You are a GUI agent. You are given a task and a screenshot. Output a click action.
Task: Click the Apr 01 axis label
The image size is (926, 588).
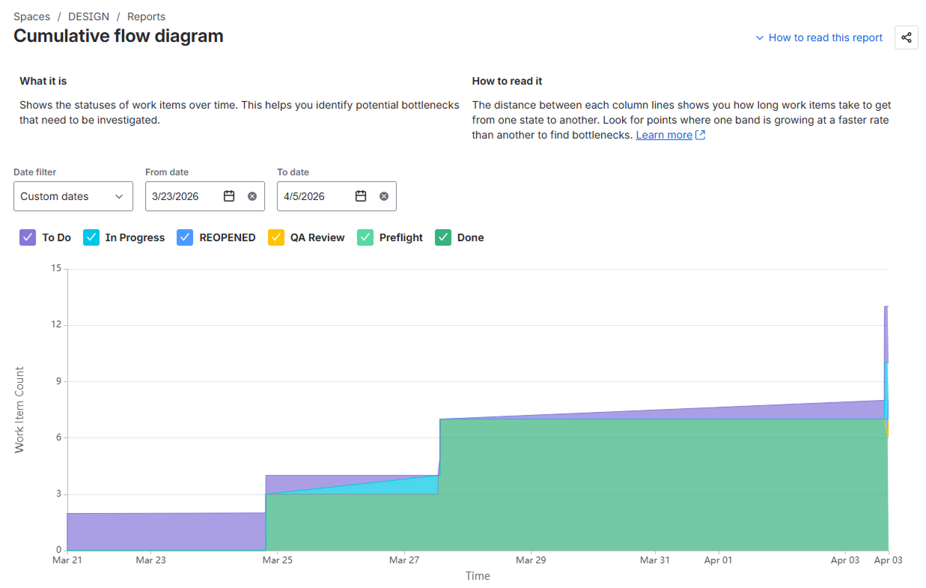click(719, 560)
